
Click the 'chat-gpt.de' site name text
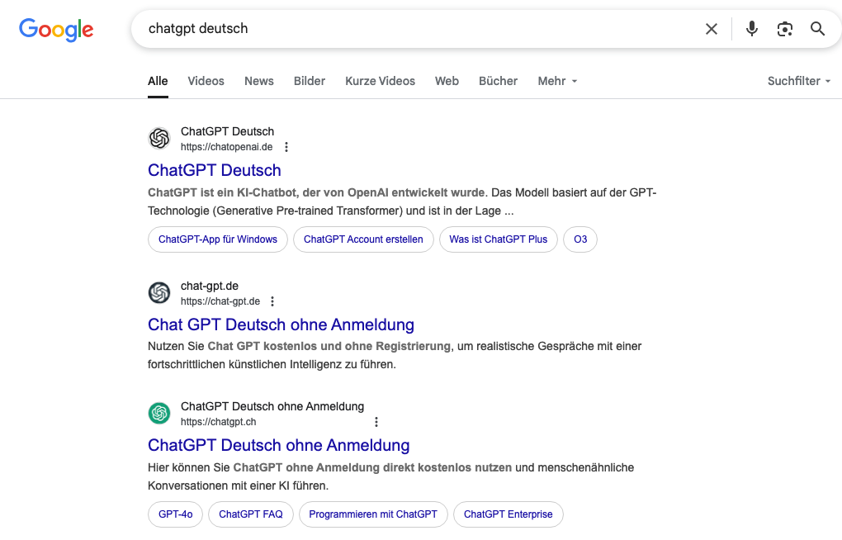click(210, 286)
